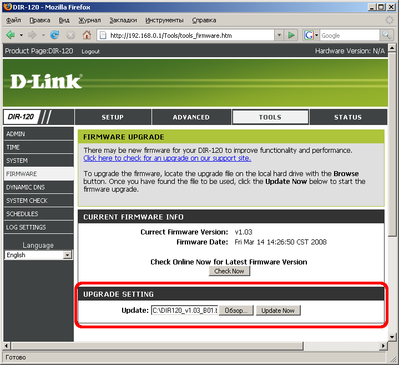Open the LOG SETTINGS sidebar page

pos(38,227)
